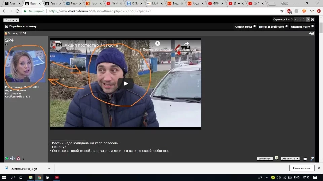Click the Chrome taskbar icon

point(39,177)
